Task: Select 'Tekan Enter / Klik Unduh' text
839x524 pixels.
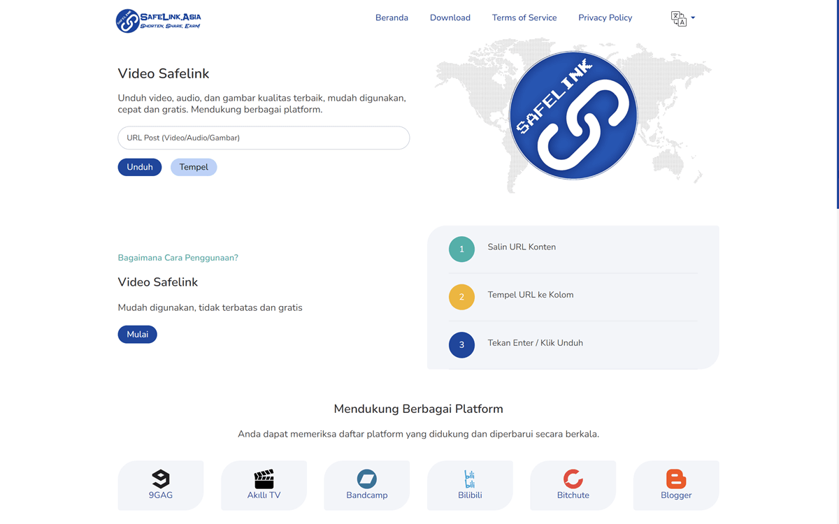Action: 536,343
